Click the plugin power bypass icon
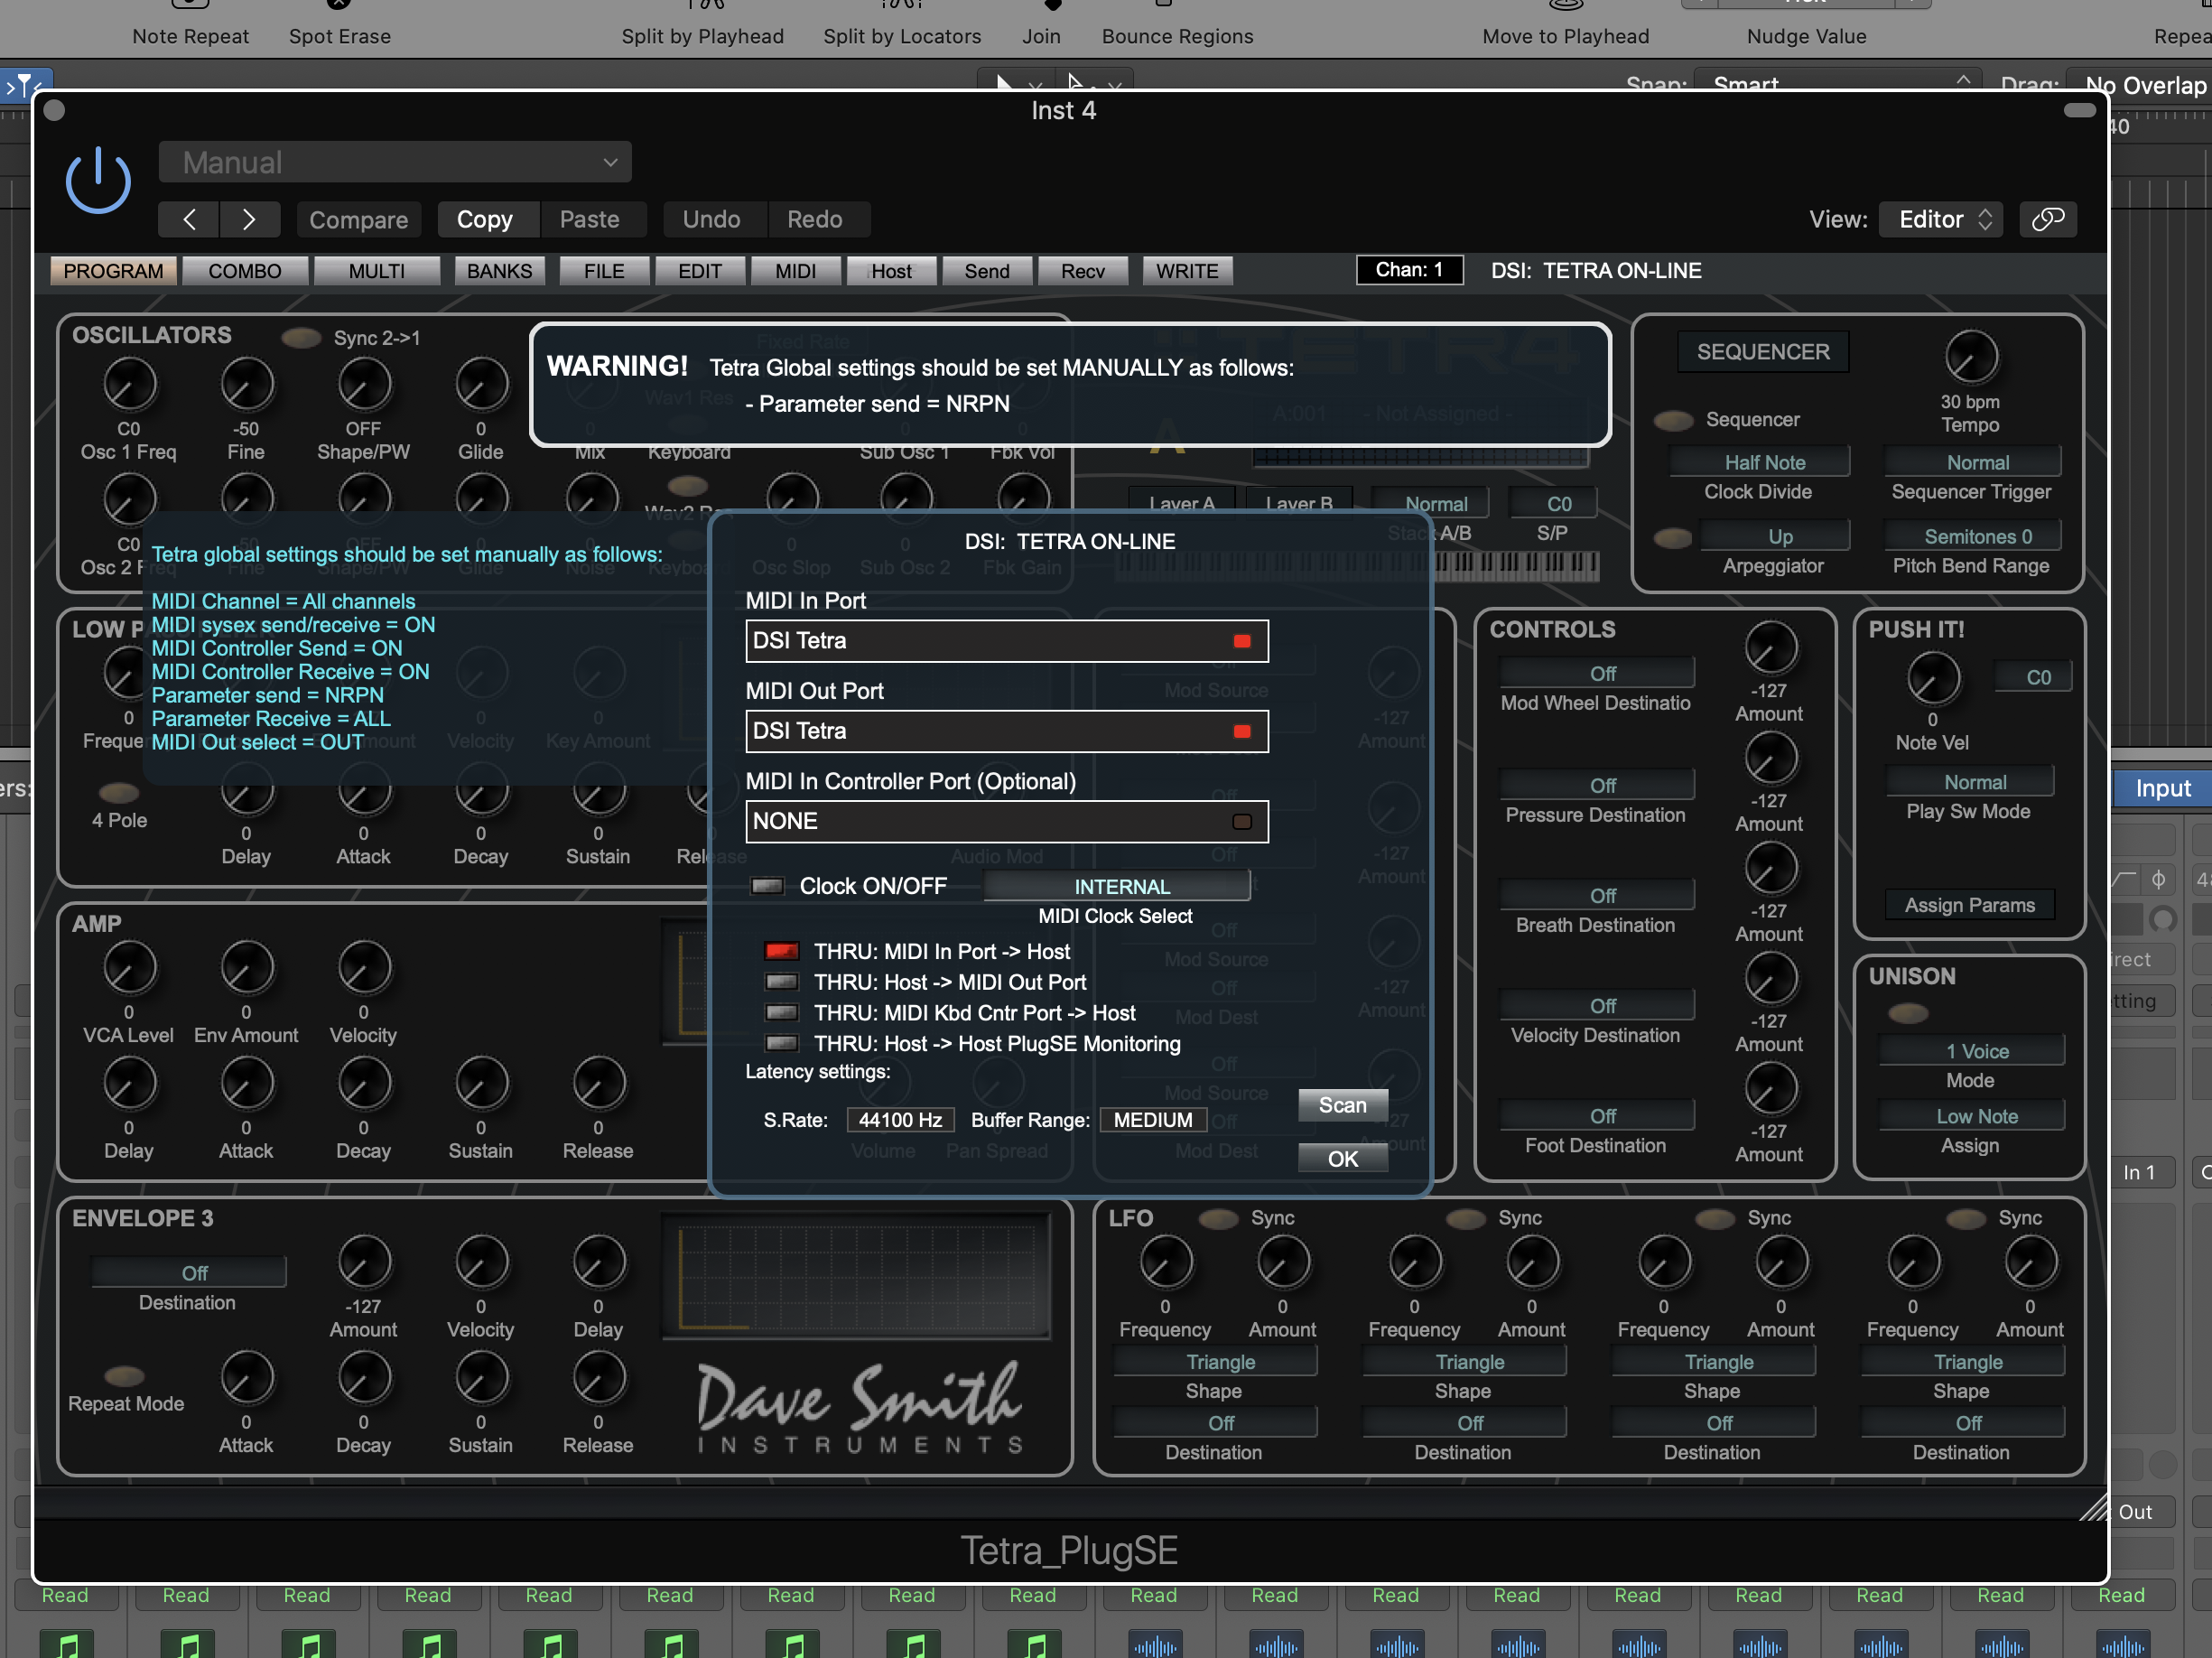The width and height of the screenshot is (2212, 1658). pyautogui.click(x=97, y=180)
